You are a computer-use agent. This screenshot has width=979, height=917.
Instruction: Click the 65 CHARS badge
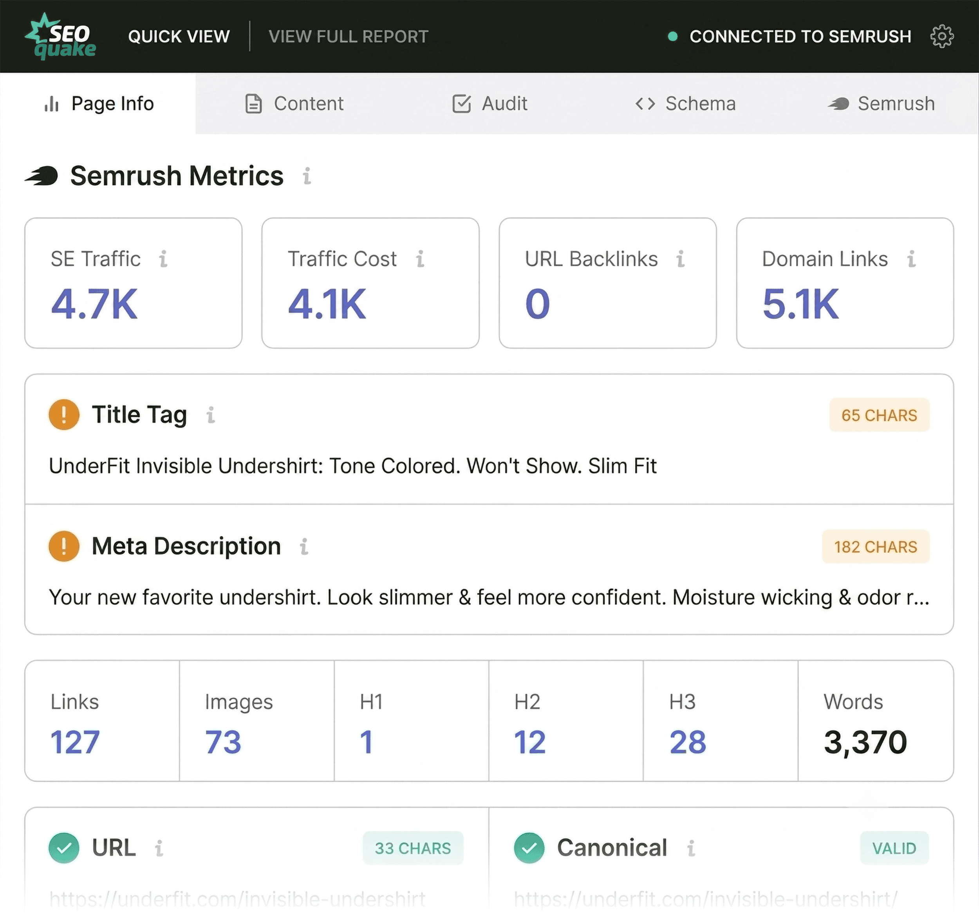[x=879, y=415]
